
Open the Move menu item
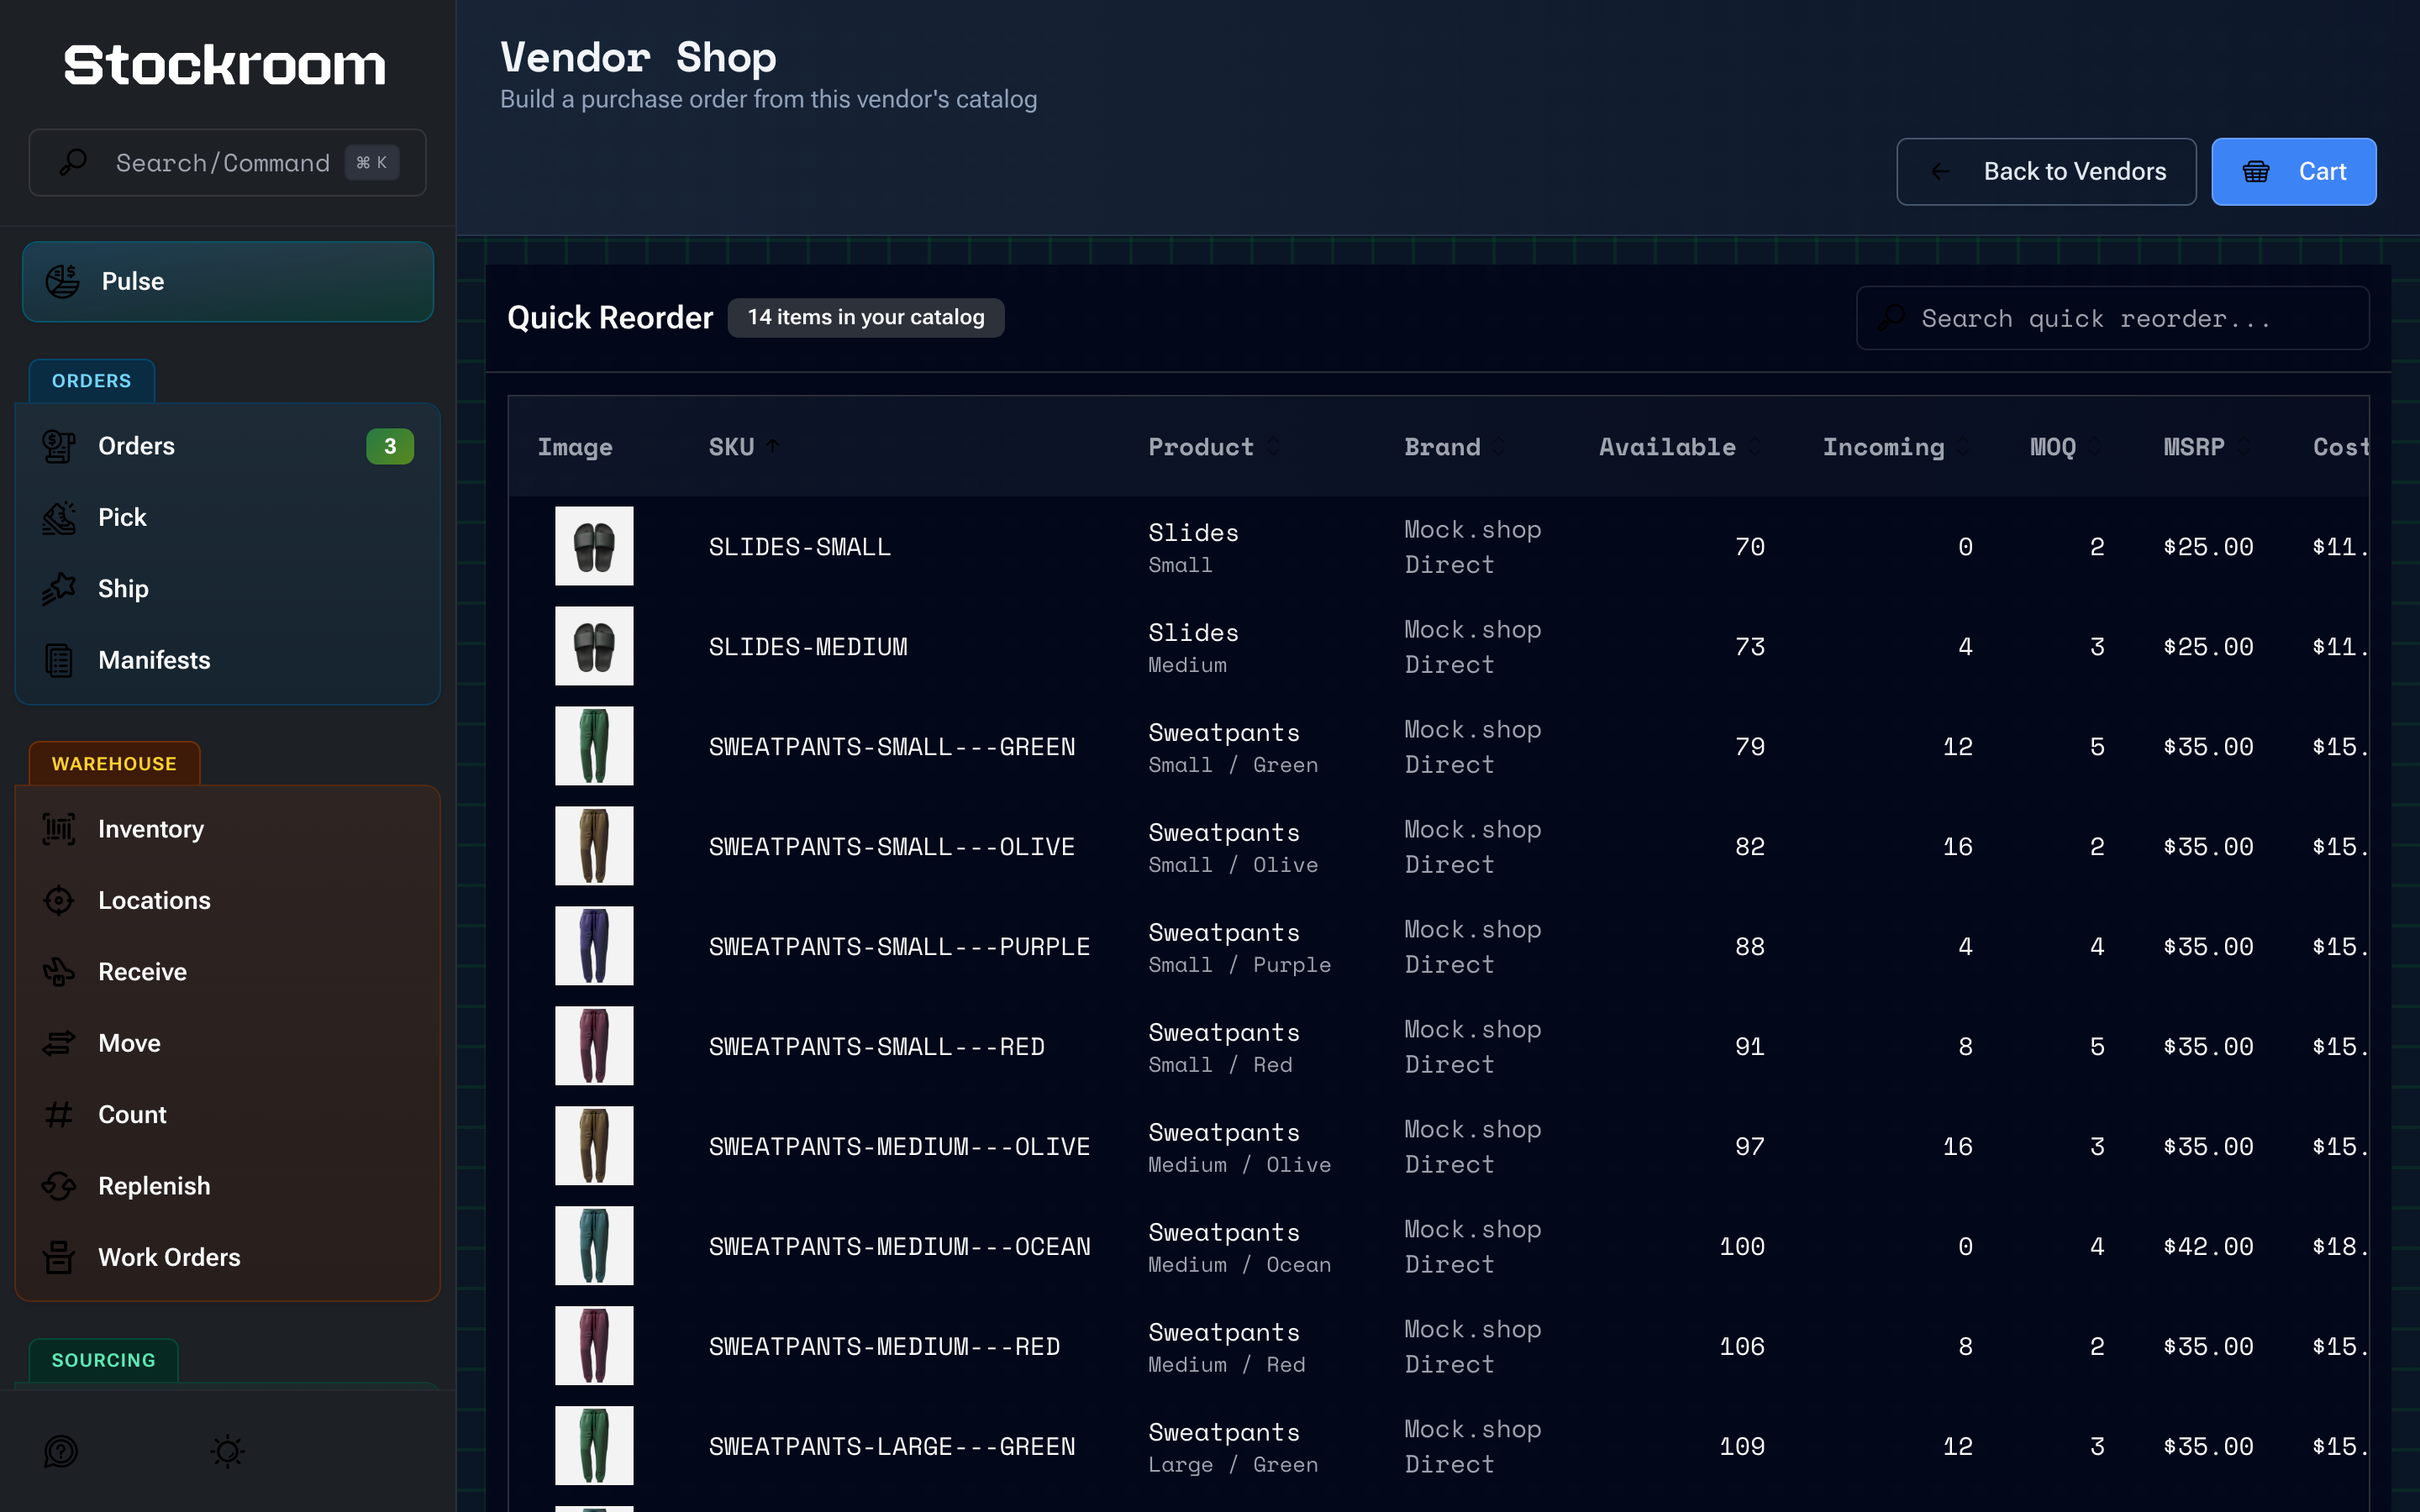[x=228, y=1043]
